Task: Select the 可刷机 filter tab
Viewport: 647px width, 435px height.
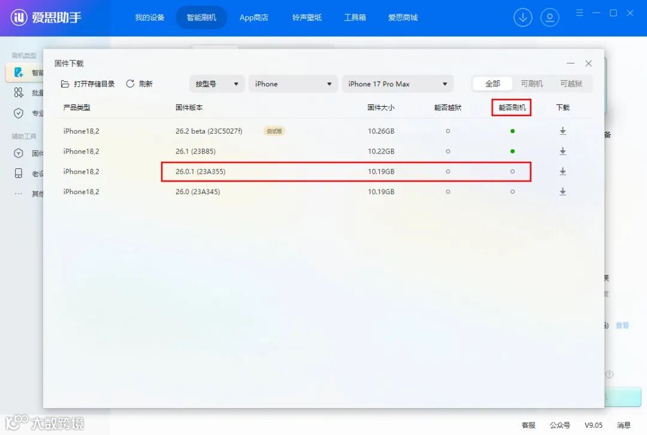Action: 531,84
